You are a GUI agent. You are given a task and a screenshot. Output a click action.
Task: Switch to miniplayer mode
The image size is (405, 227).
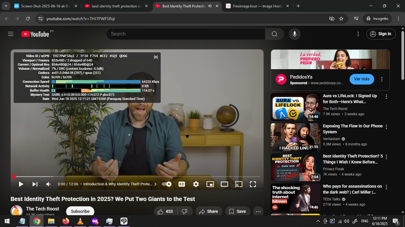(210, 184)
